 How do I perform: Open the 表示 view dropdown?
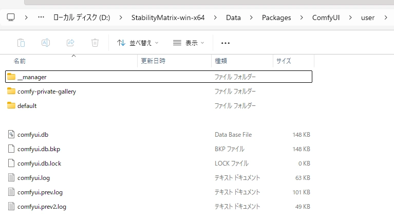click(189, 43)
